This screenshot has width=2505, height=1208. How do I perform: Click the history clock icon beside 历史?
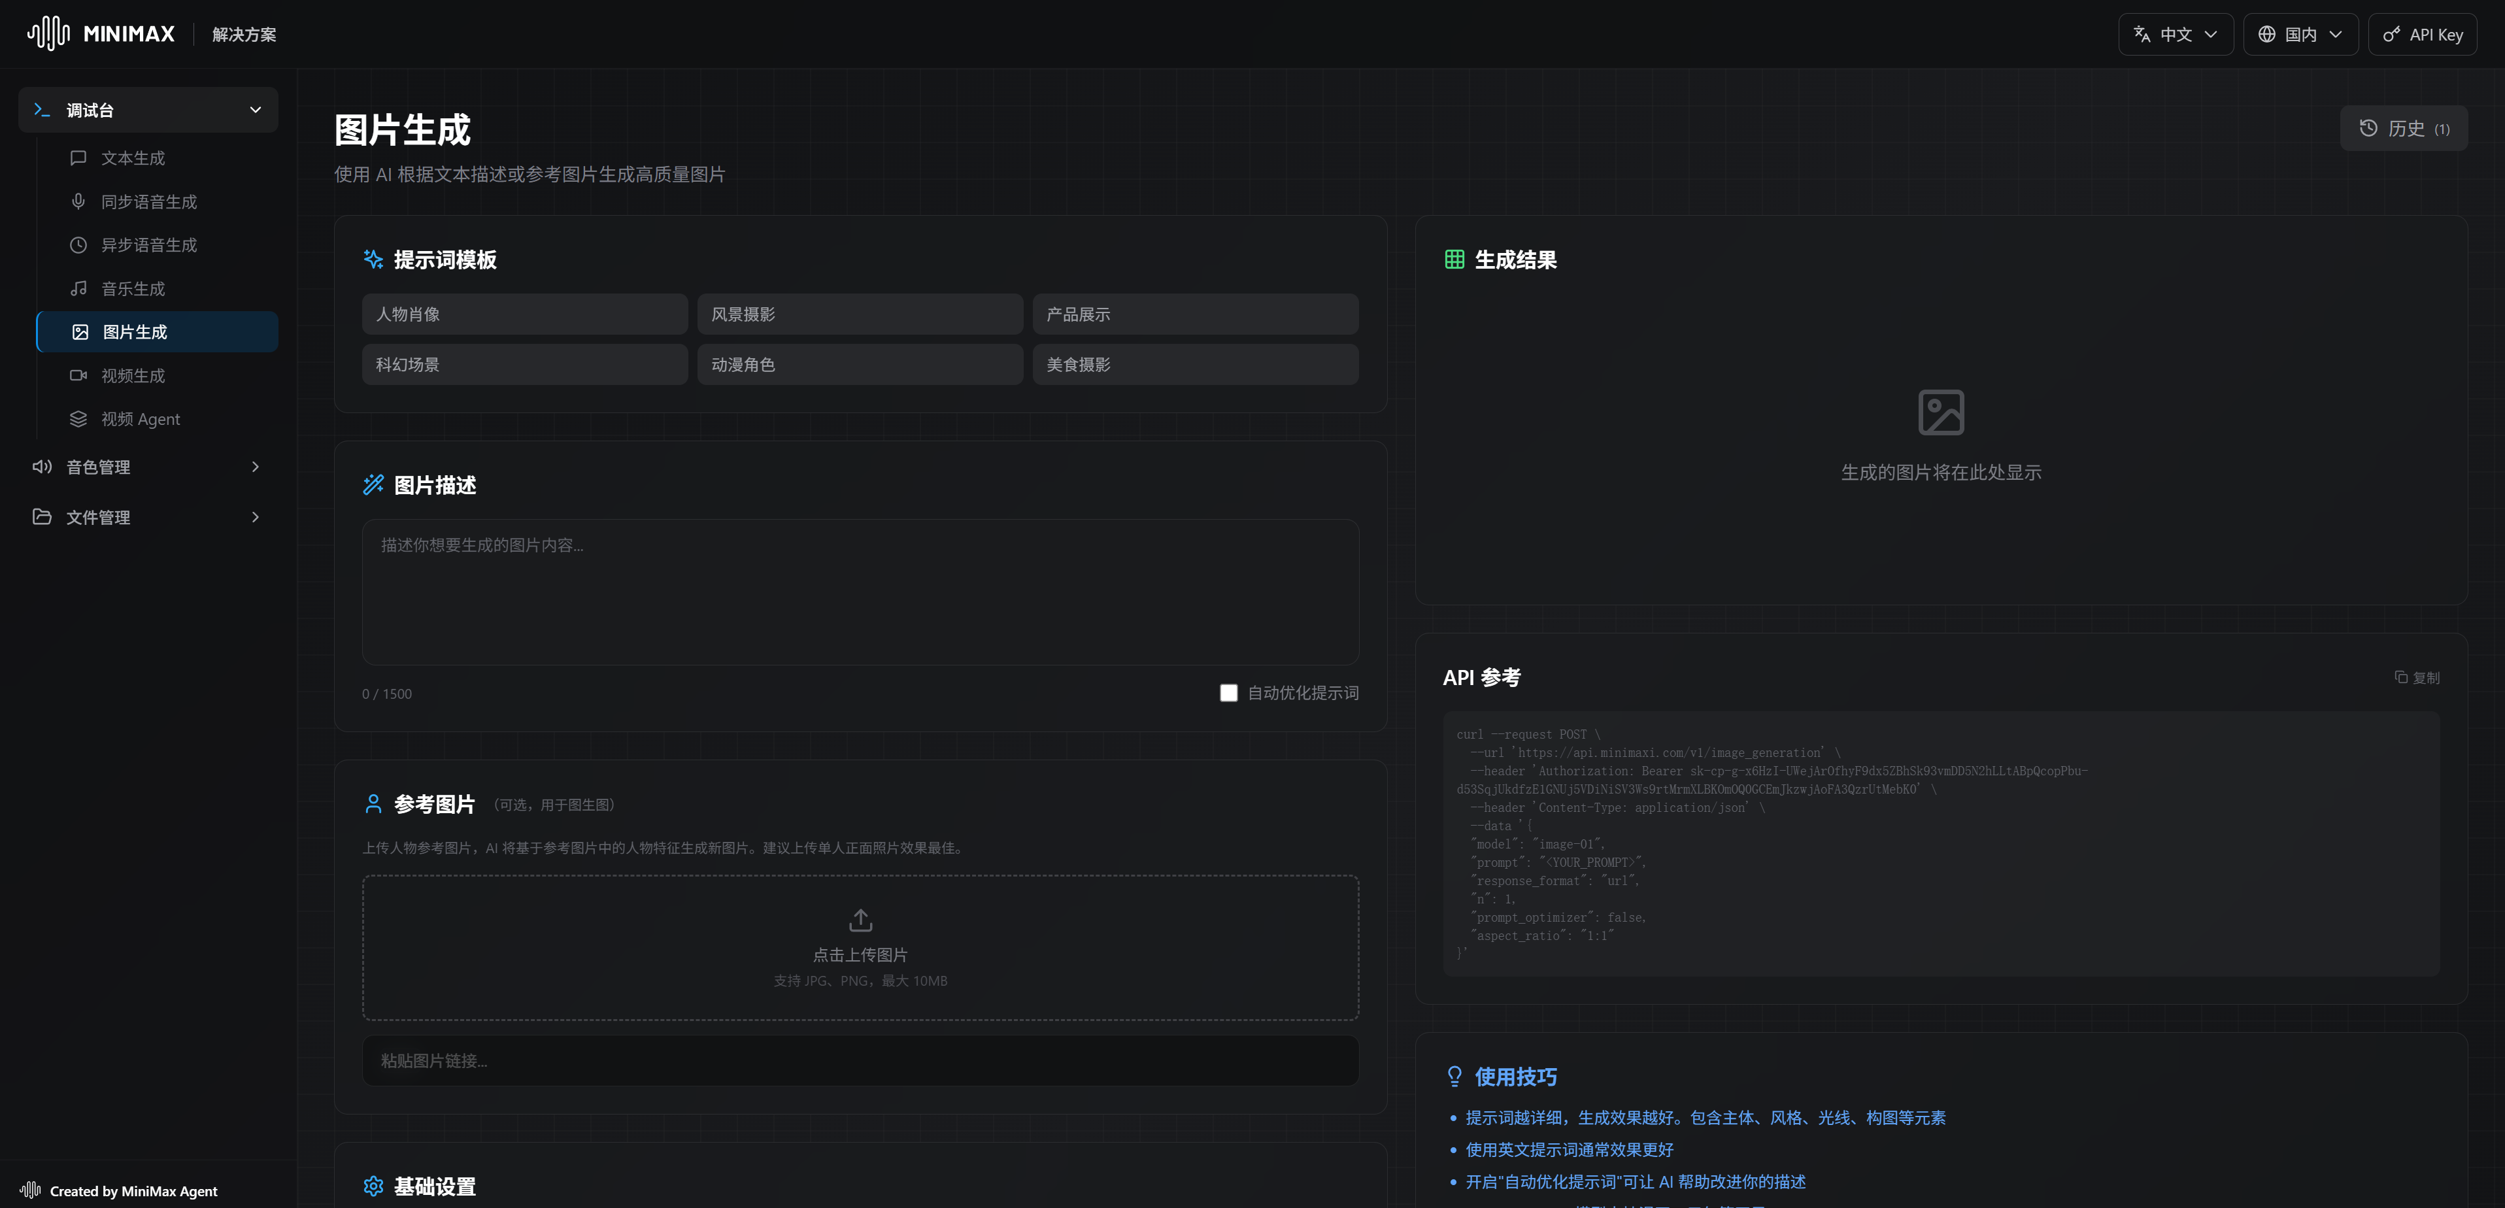click(2369, 128)
